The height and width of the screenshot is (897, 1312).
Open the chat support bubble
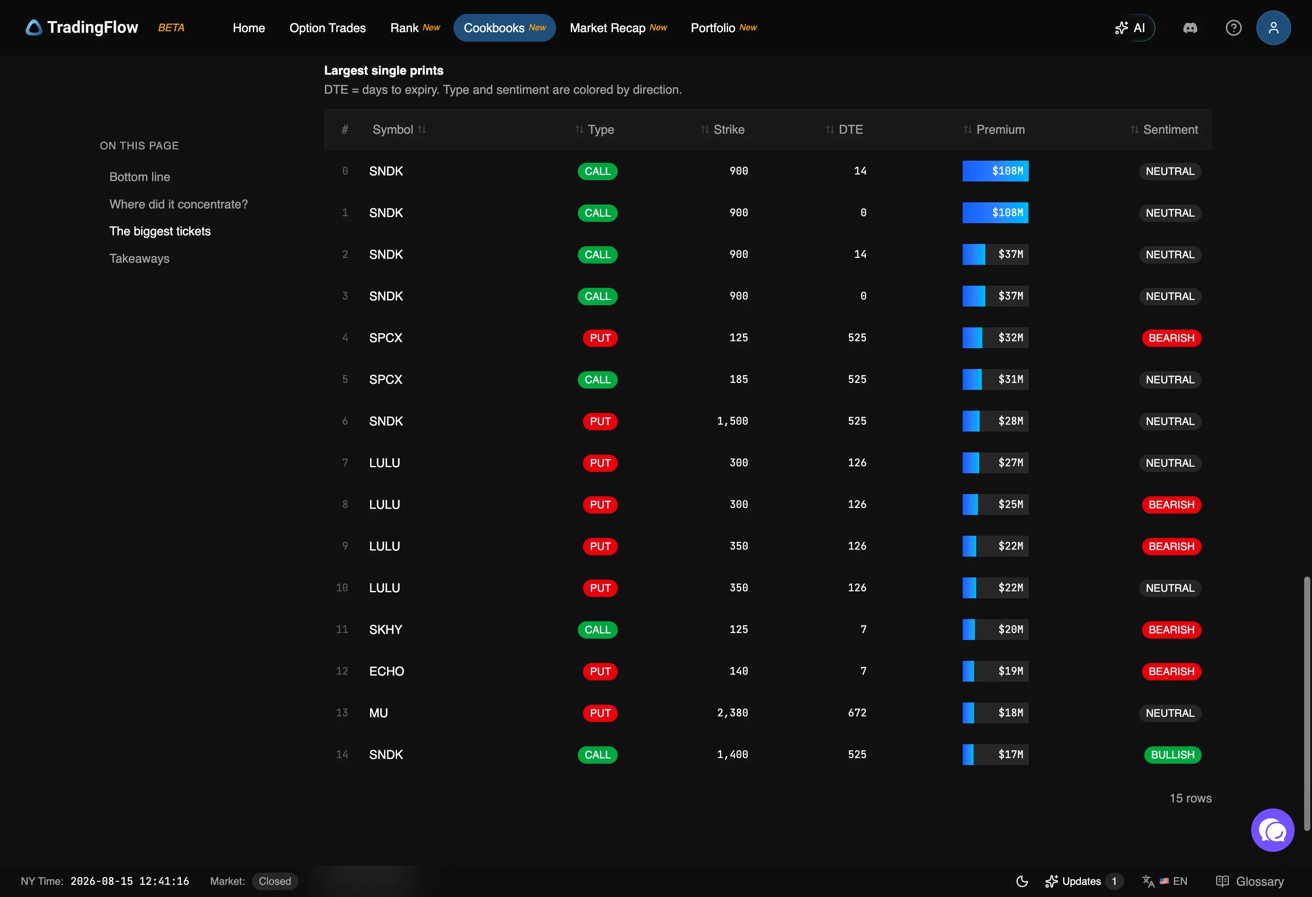click(x=1272, y=830)
